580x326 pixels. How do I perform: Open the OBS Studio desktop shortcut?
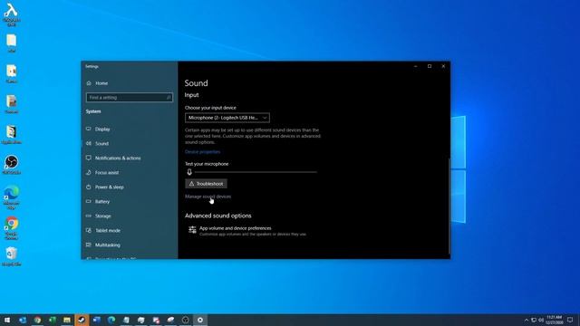[x=12, y=164]
